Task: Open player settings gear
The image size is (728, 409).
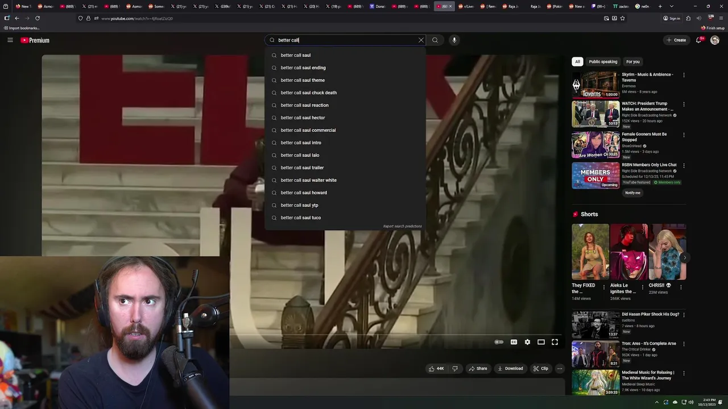Action: [x=527, y=342]
